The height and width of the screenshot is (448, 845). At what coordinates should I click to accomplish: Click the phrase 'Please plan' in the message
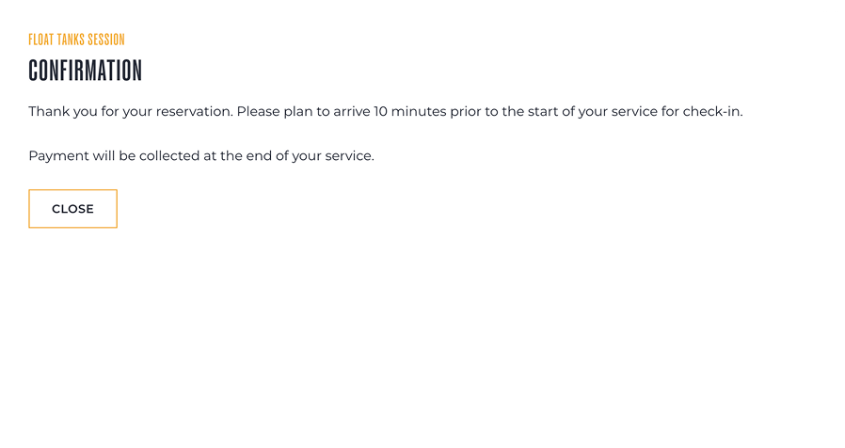point(275,112)
